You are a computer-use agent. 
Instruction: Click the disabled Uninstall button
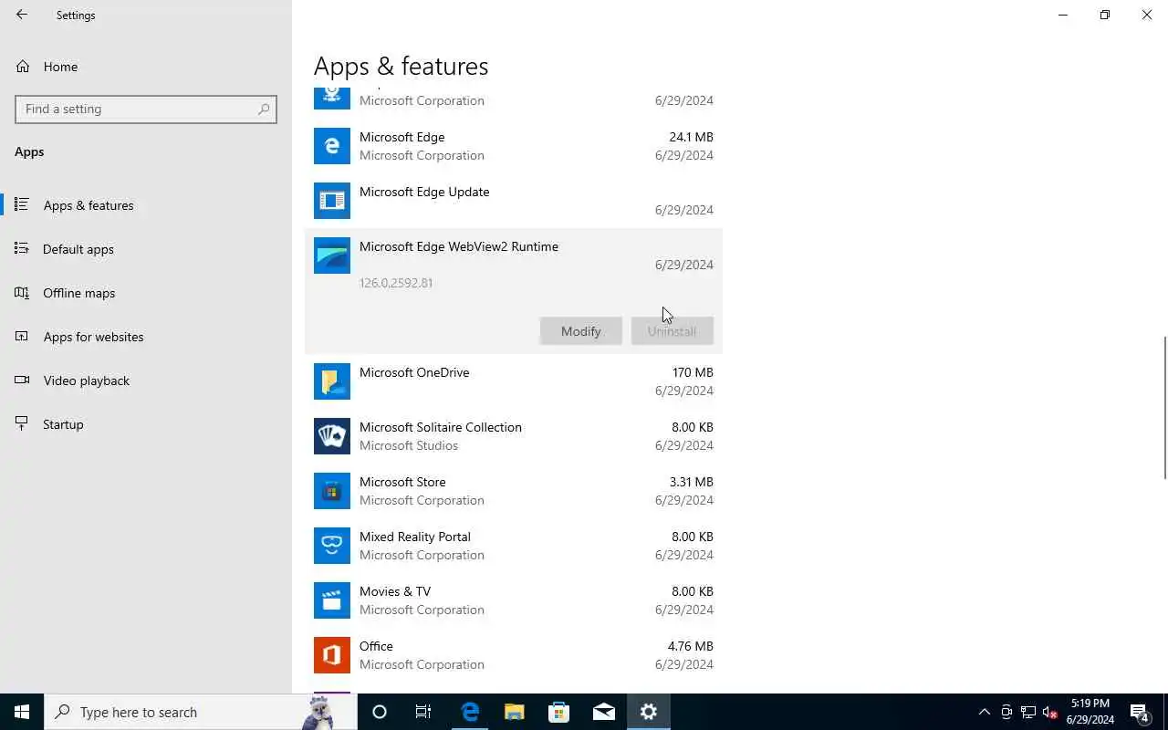tap(672, 331)
